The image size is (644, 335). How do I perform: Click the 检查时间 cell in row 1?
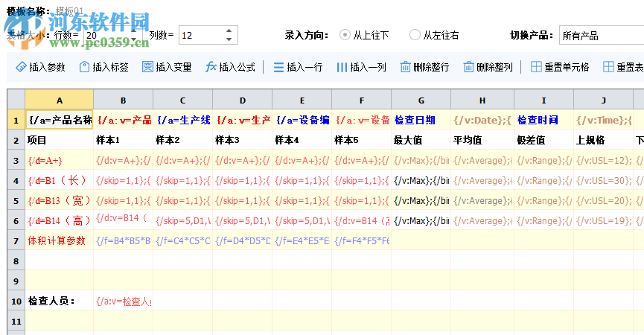pos(543,120)
